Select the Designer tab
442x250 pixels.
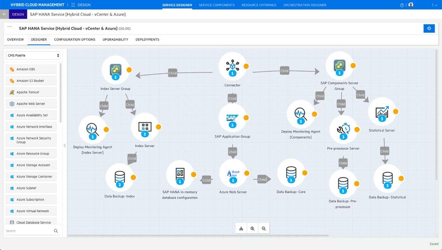coord(39,40)
